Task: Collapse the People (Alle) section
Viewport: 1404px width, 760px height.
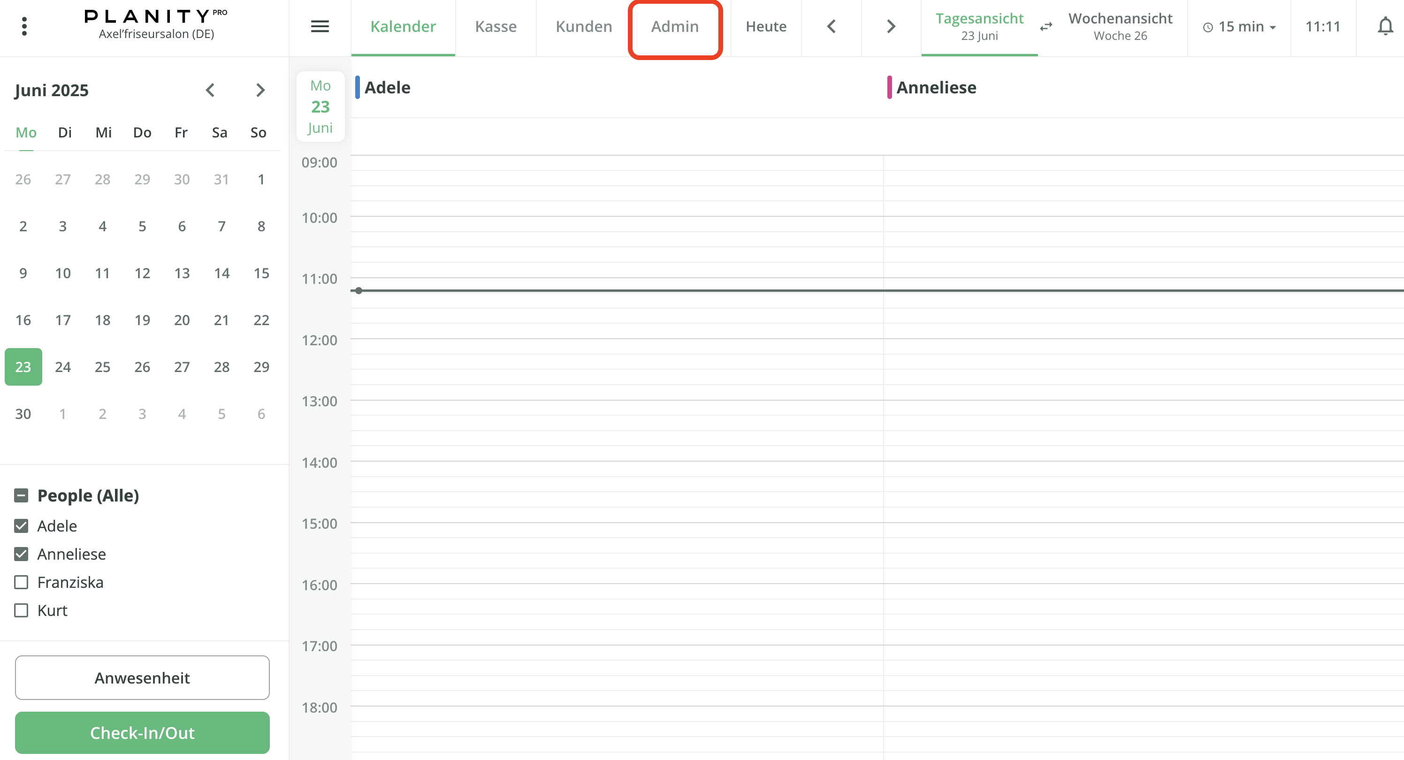Action: tap(21, 495)
